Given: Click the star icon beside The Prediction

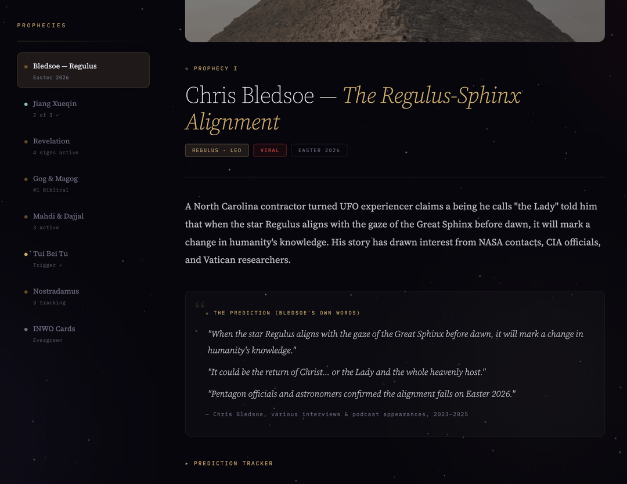Looking at the screenshot, I should [x=207, y=313].
